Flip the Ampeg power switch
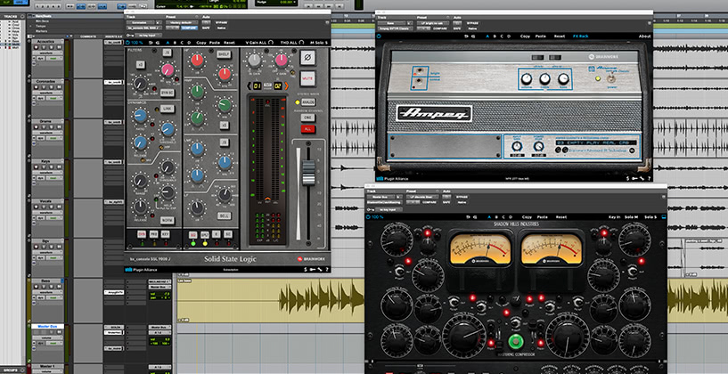 click(x=610, y=79)
